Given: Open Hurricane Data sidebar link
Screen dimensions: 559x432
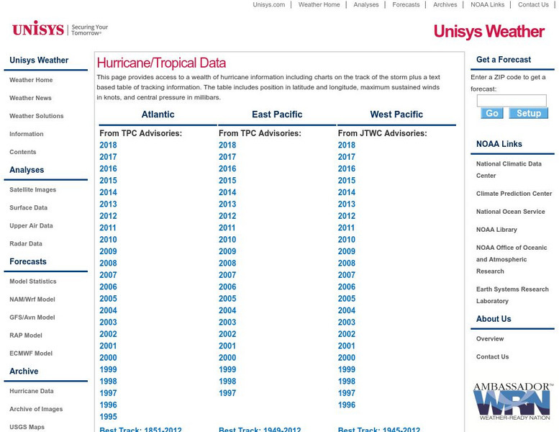Looking at the screenshot, I should click(32, 391).
